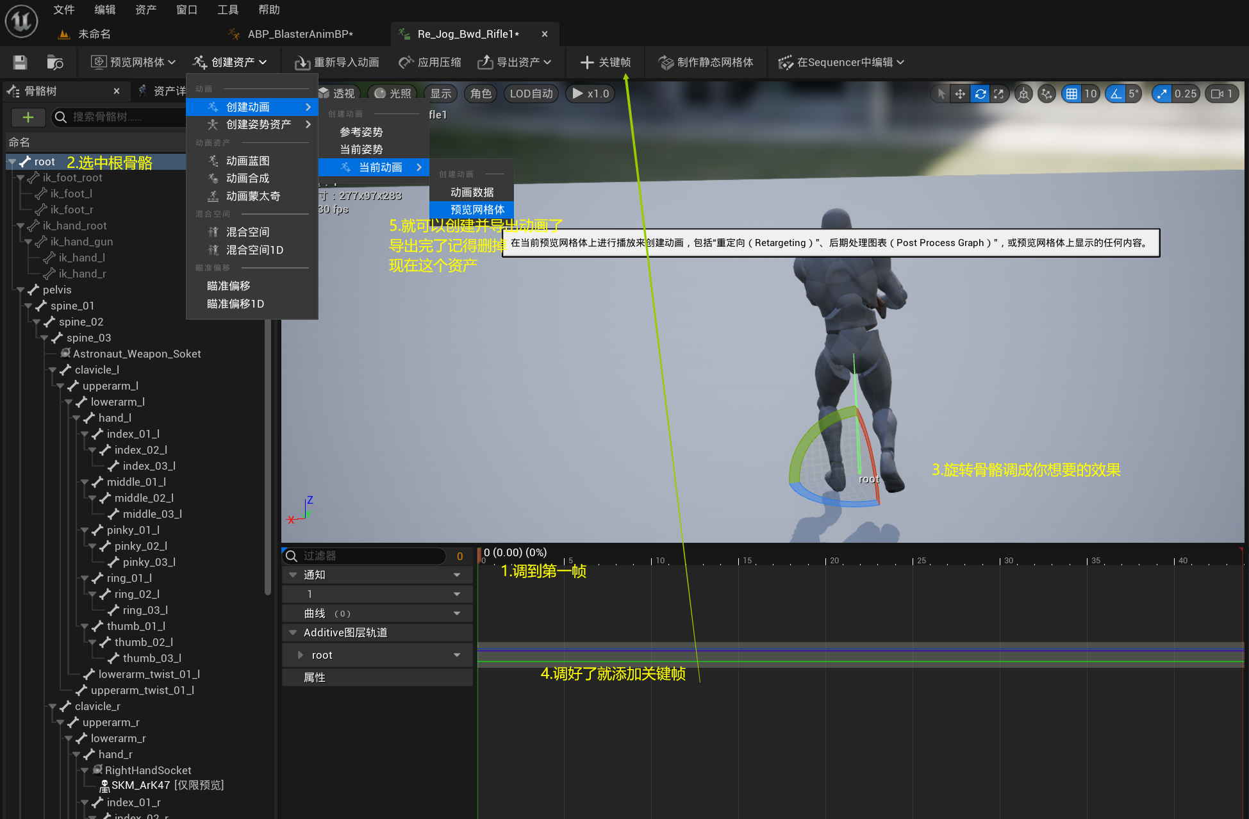Click the Animation Montage menu entry icon
The image size is (1249, 819).
click(x=213, y=195)
